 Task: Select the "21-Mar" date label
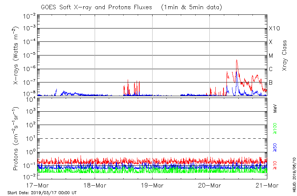click(x=267, y=185)
